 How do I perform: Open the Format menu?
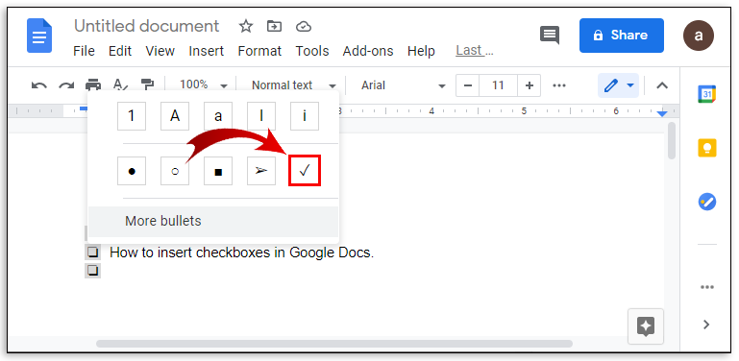(259, 51)
